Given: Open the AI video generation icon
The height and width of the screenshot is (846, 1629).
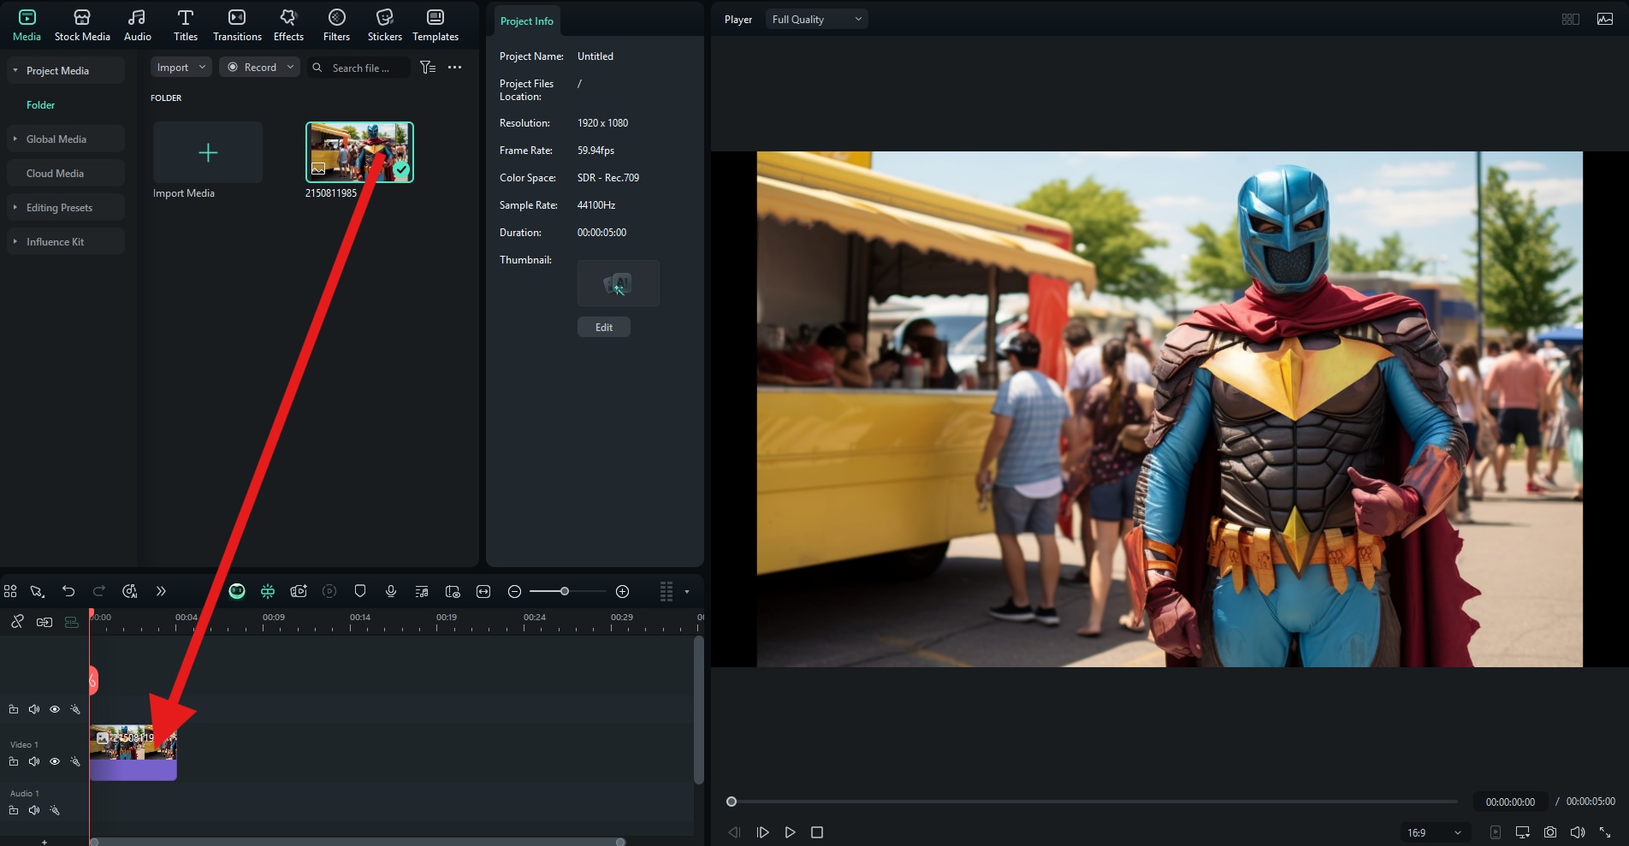Looking at the screenshot, I should coord(299,591).
